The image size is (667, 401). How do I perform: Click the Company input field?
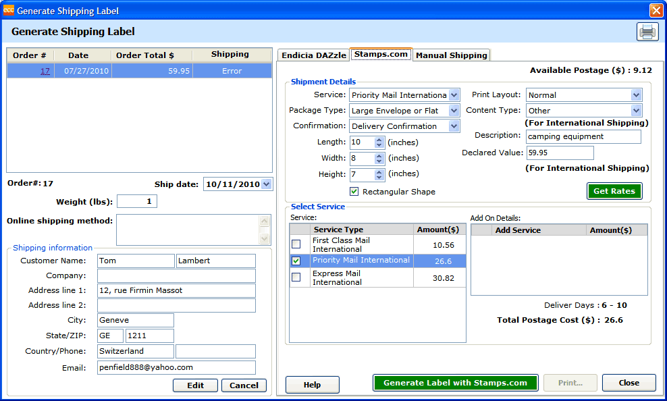tap(176, 275)
